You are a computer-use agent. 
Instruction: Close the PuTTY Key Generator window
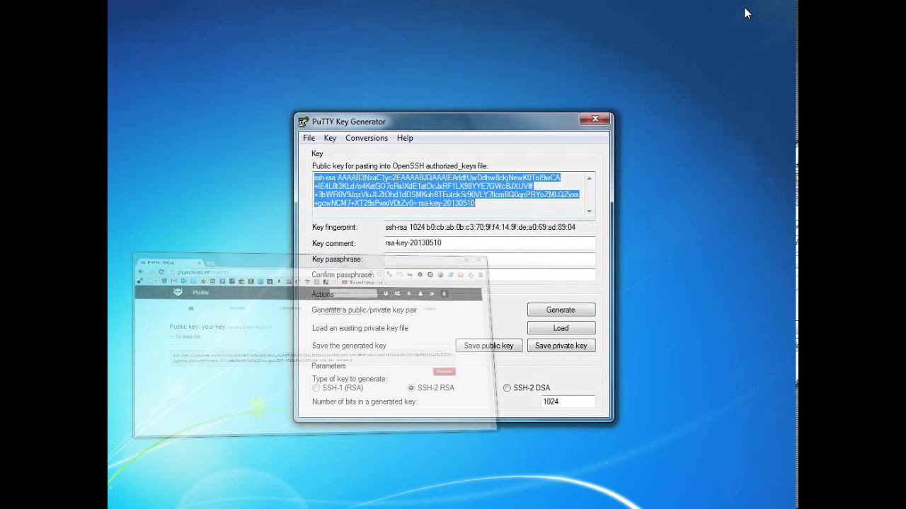[595, 119]
